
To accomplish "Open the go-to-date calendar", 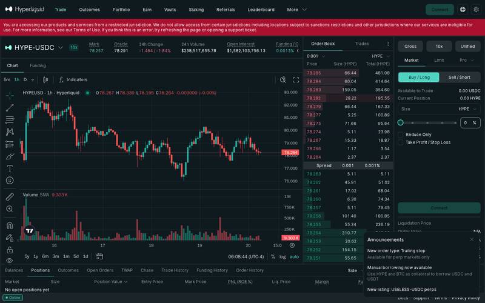I will click(99, 256).
